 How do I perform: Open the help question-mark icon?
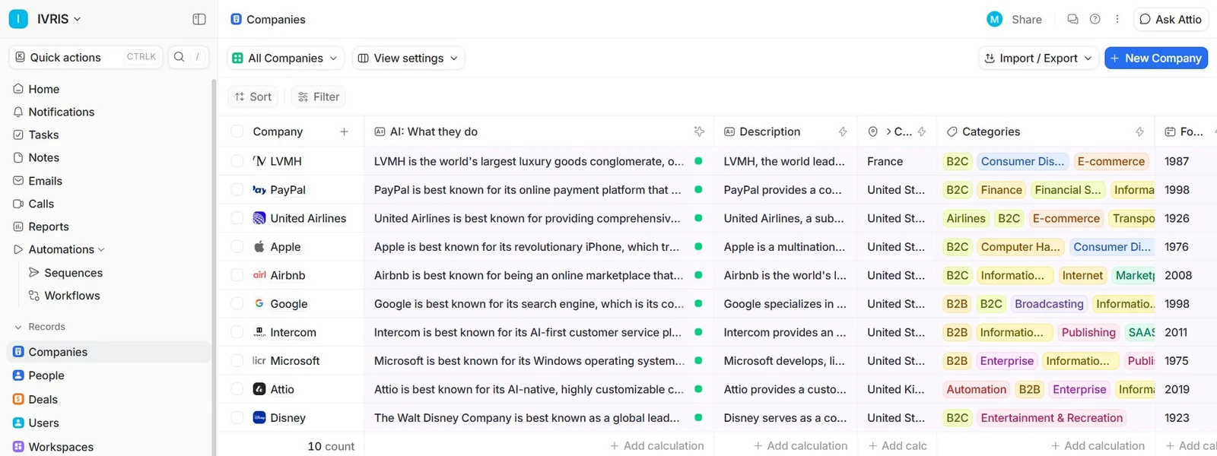pyautogui.click(x=1095, y=19)
